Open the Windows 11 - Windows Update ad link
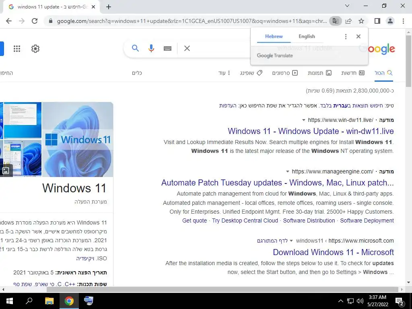 point(311,131)
